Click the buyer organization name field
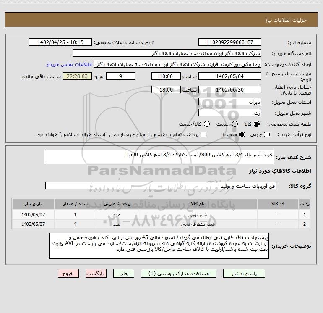Image resolution: width=323 pixels, height=313 pixels. pyautogui.click(x=167, y=53)
